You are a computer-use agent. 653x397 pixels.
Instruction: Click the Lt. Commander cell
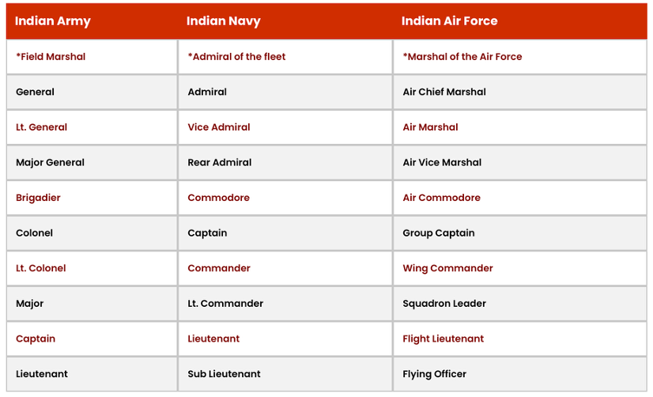tap(225, 304)
